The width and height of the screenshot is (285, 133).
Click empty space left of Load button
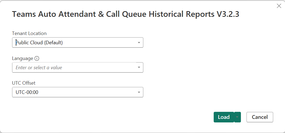[163, 117]
